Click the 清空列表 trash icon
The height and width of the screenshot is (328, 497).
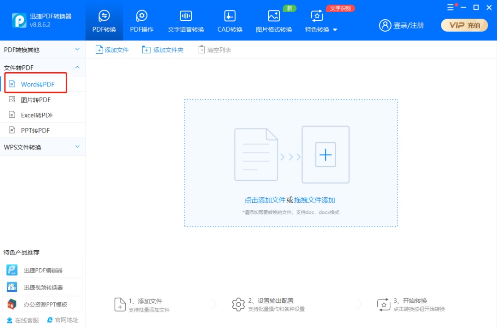[x=201, y=50]
